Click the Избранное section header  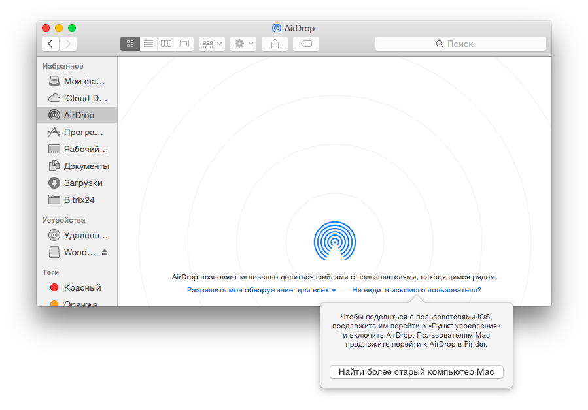click(63, 67)
